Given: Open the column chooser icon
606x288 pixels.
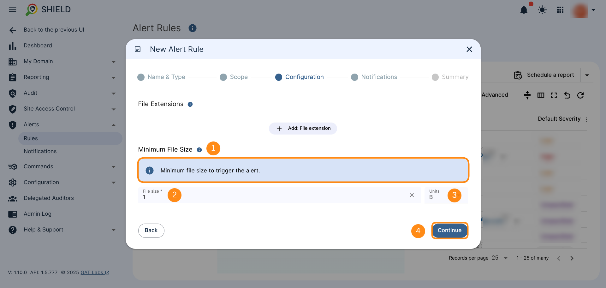Looking at the screenshot, I should (x=541, y=95).
